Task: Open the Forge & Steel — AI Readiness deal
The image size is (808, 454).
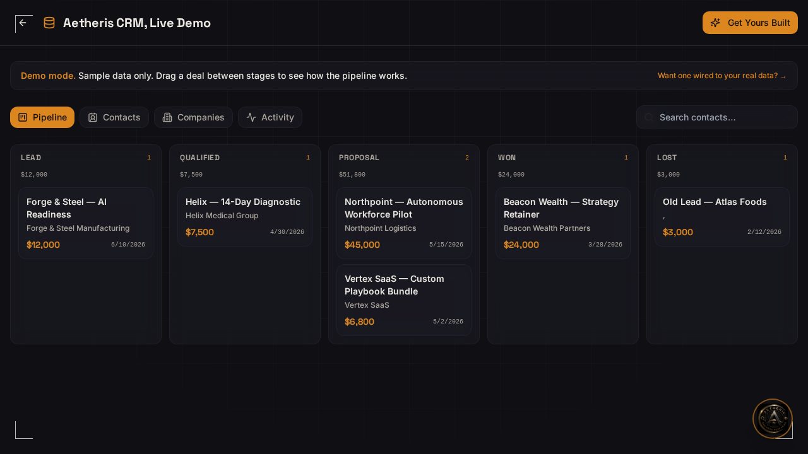Action: [x=86, y=223]
